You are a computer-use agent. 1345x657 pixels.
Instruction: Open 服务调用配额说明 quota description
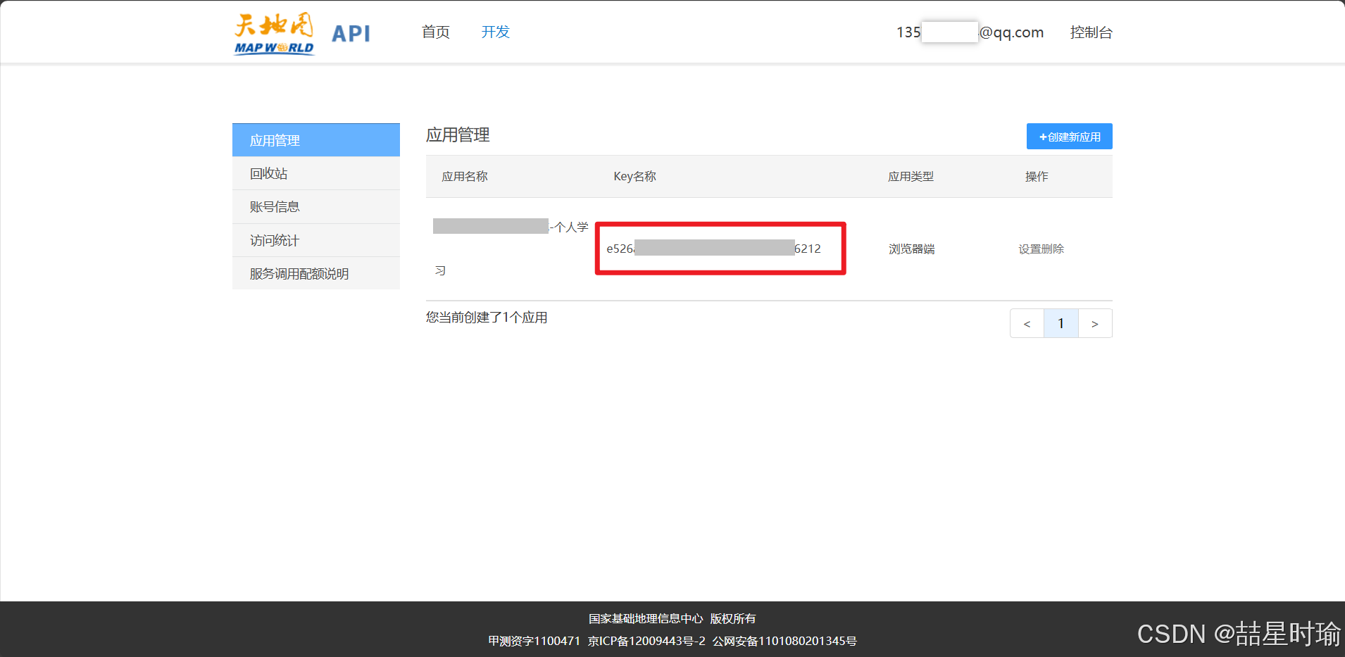point(299,273)
